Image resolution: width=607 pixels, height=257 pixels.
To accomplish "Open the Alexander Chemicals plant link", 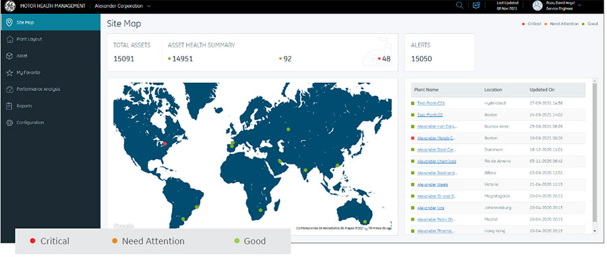I will click(436, 161).
